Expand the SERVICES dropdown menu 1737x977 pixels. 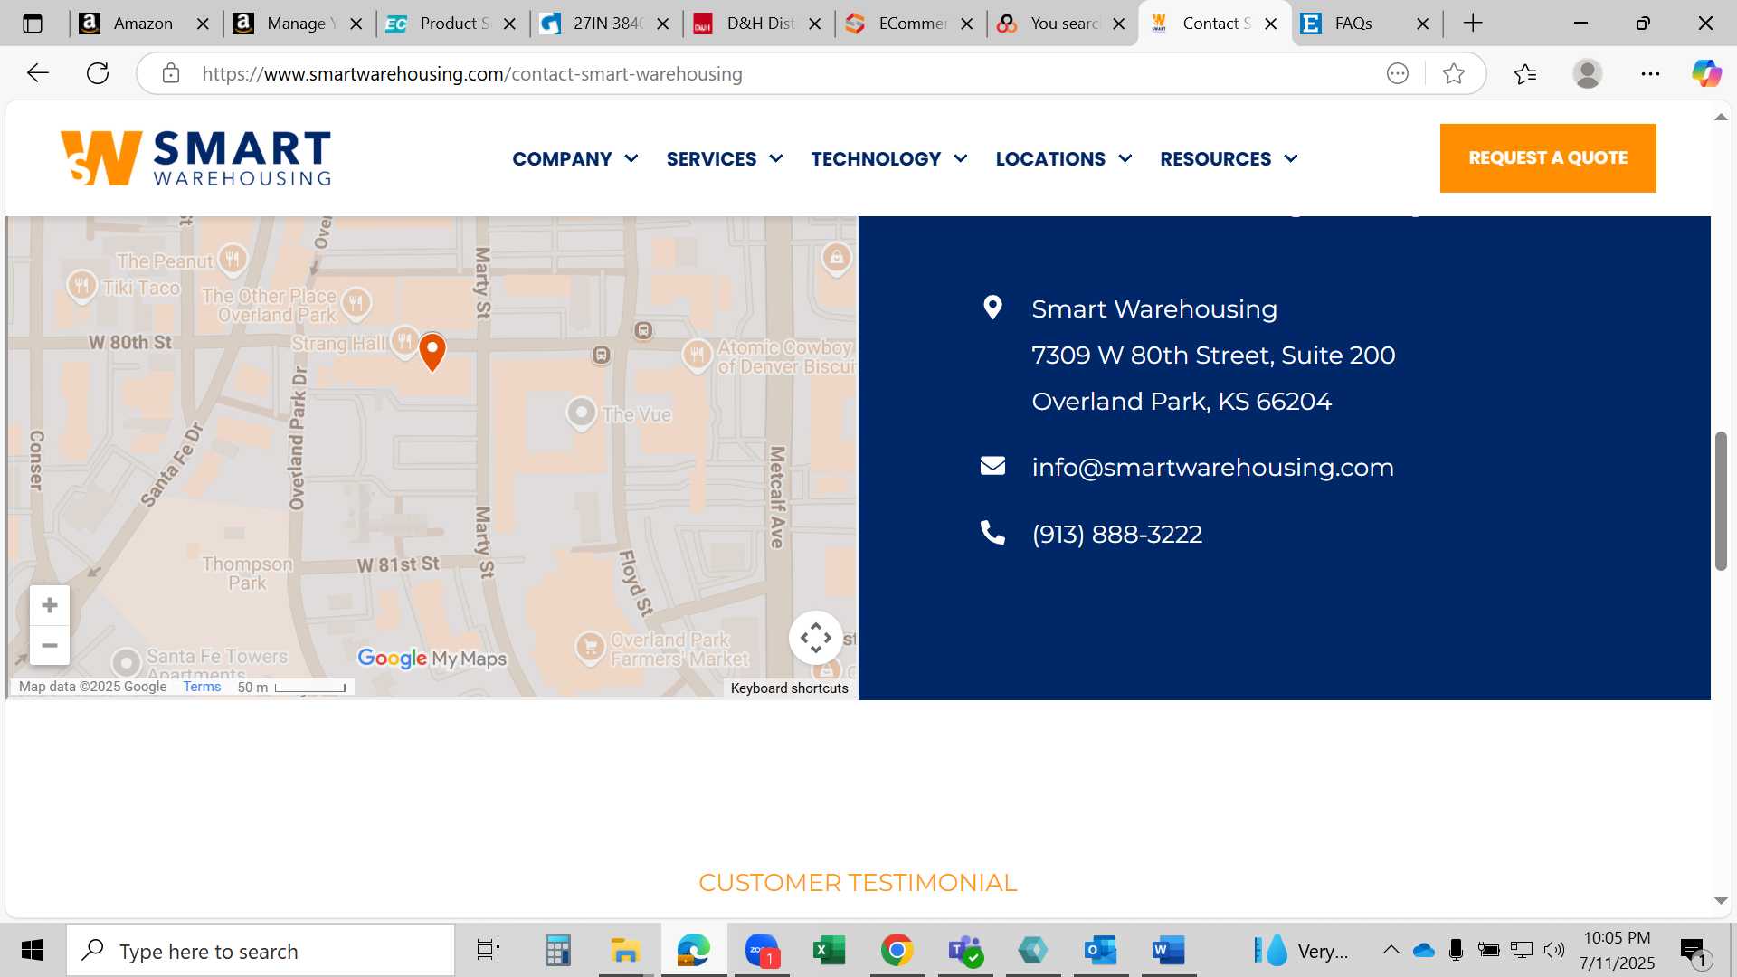725,159
